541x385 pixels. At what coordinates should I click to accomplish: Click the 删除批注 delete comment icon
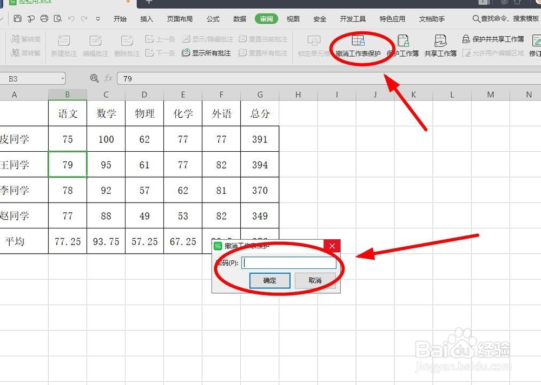127,46
